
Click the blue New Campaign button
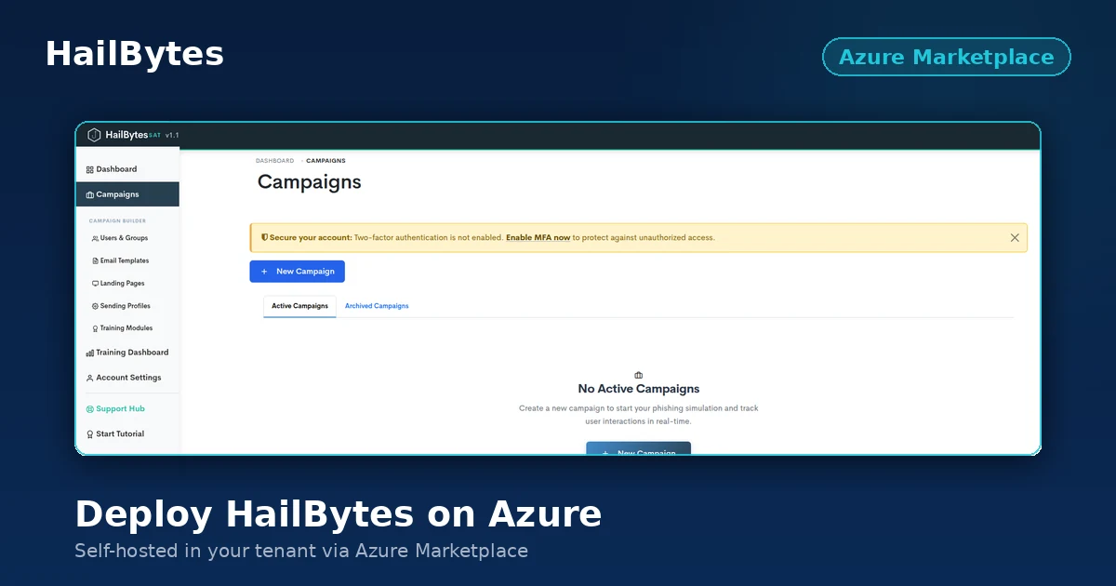(298, 272)
